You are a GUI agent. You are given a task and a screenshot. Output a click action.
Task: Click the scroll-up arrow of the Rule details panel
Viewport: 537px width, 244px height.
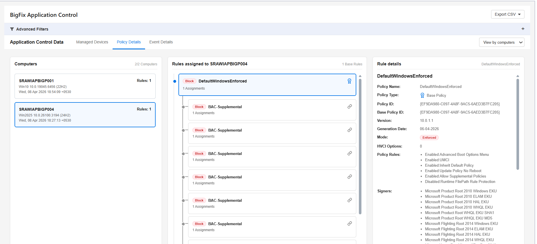(x=518, y=76)
